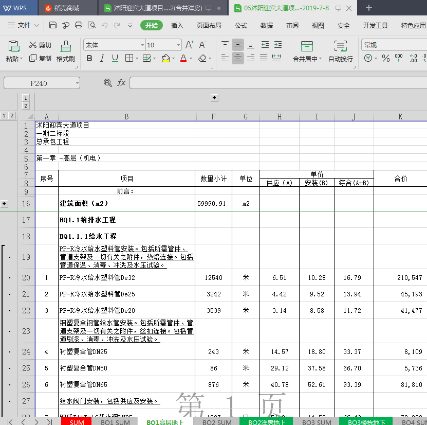Select the 插入 ribbon tab
The image size is (427, 425).
[177, 25]
